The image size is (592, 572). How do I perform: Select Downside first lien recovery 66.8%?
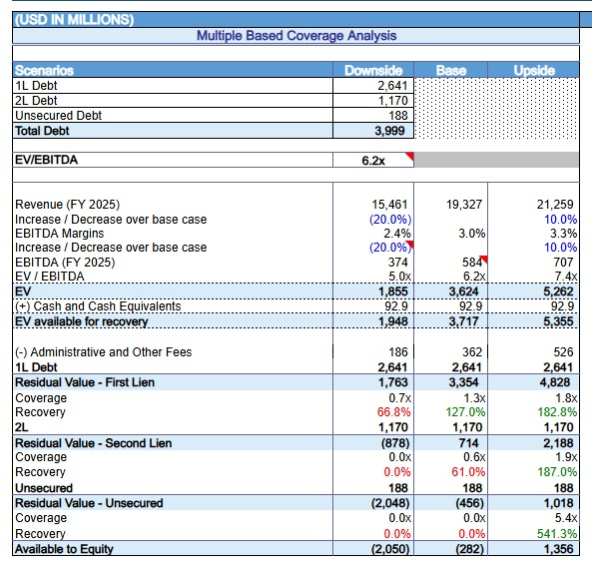click(393, 412)
